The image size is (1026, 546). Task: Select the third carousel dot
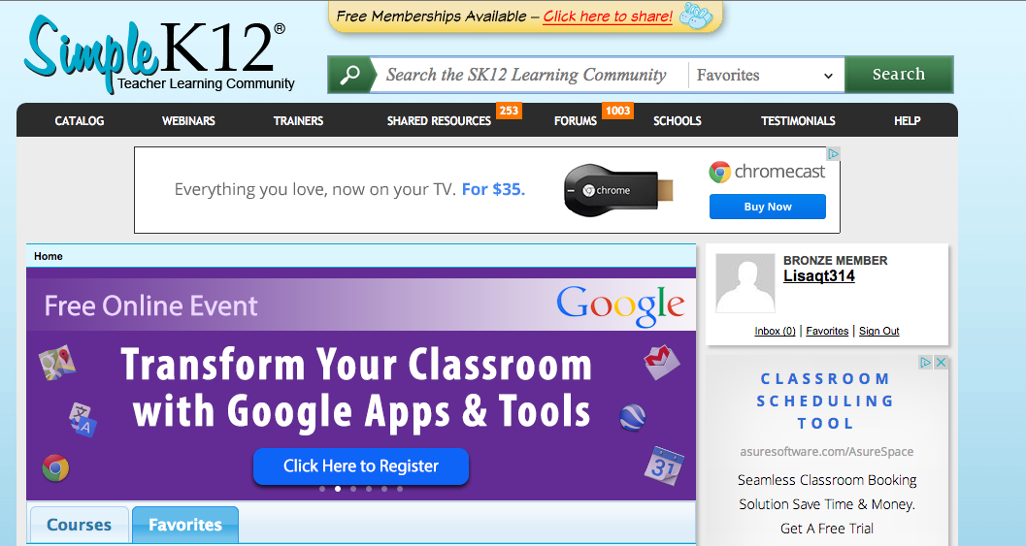click(x=353, y=489)
